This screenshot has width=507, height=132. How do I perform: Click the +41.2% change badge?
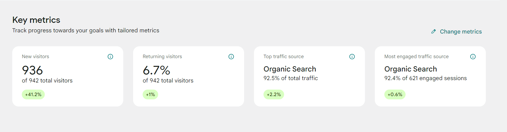tap(33, 95)
